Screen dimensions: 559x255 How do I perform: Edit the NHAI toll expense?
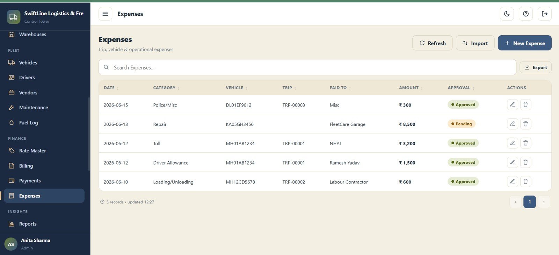(x=512, y=143)
